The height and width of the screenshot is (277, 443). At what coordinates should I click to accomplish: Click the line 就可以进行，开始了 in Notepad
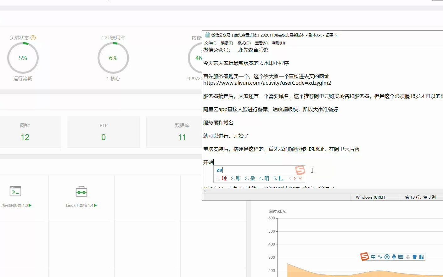point(226,136)
